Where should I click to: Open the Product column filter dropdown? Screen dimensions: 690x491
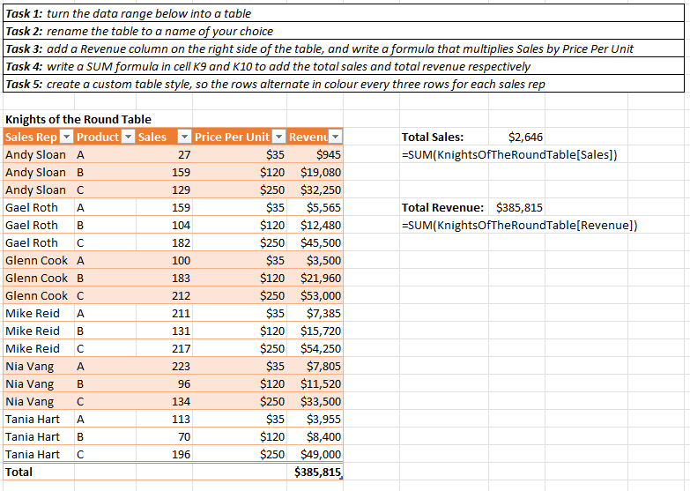[x=128, y=137]
